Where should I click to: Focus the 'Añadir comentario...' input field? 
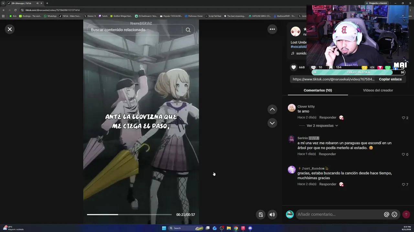pos(339,214)
